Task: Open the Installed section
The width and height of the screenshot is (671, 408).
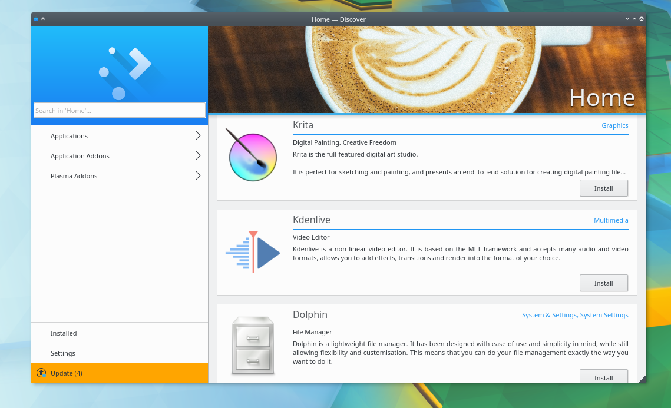Action: click(120, 333)
